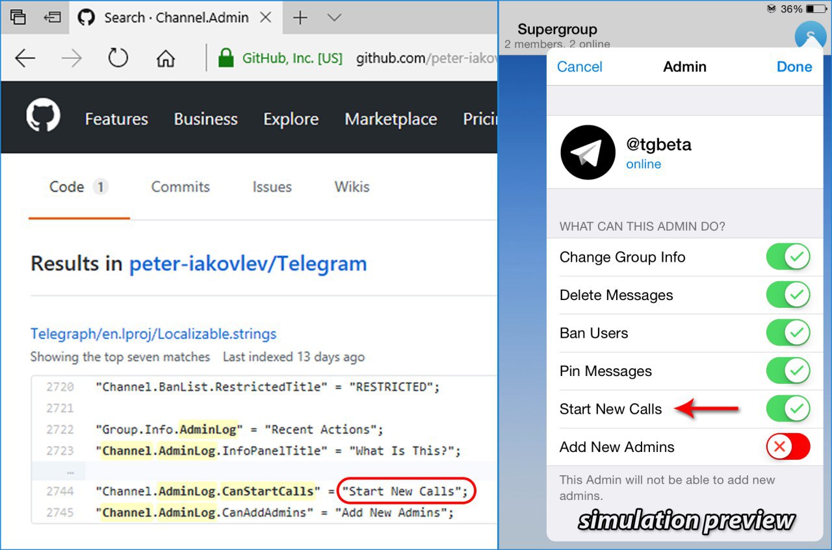The height and width of the screenshot is (550, 832).
Task: Open the Telegraph/en.lproj/Localizable.strings file link
Action: pos(153,334)
